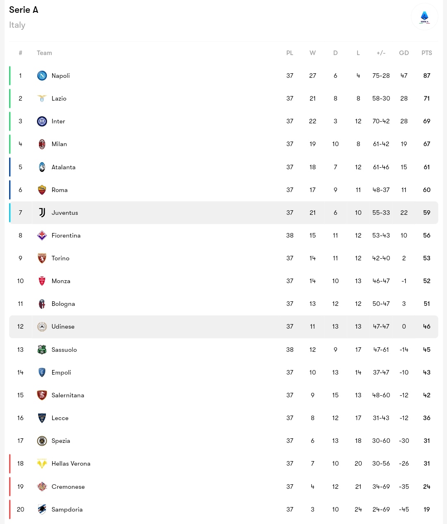Open the Lazio team link
The image size is (447, 524).
coord(59,99)
